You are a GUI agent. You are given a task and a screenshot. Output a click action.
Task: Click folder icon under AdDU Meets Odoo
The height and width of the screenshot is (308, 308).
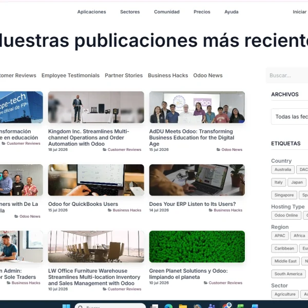[x=219, y=150]
